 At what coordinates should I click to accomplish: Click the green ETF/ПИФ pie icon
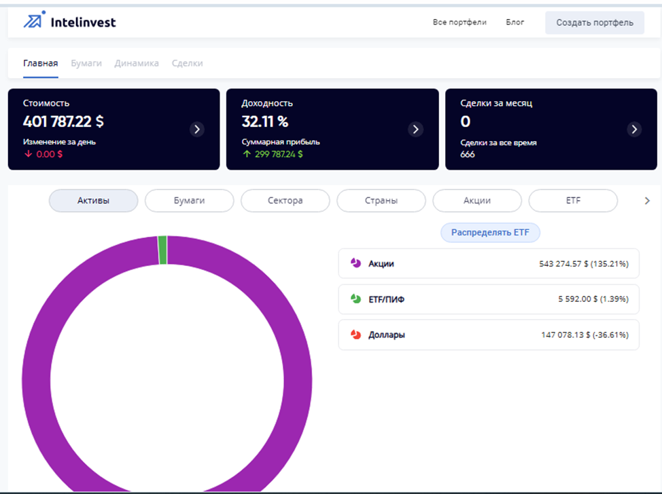coord(355,299)
